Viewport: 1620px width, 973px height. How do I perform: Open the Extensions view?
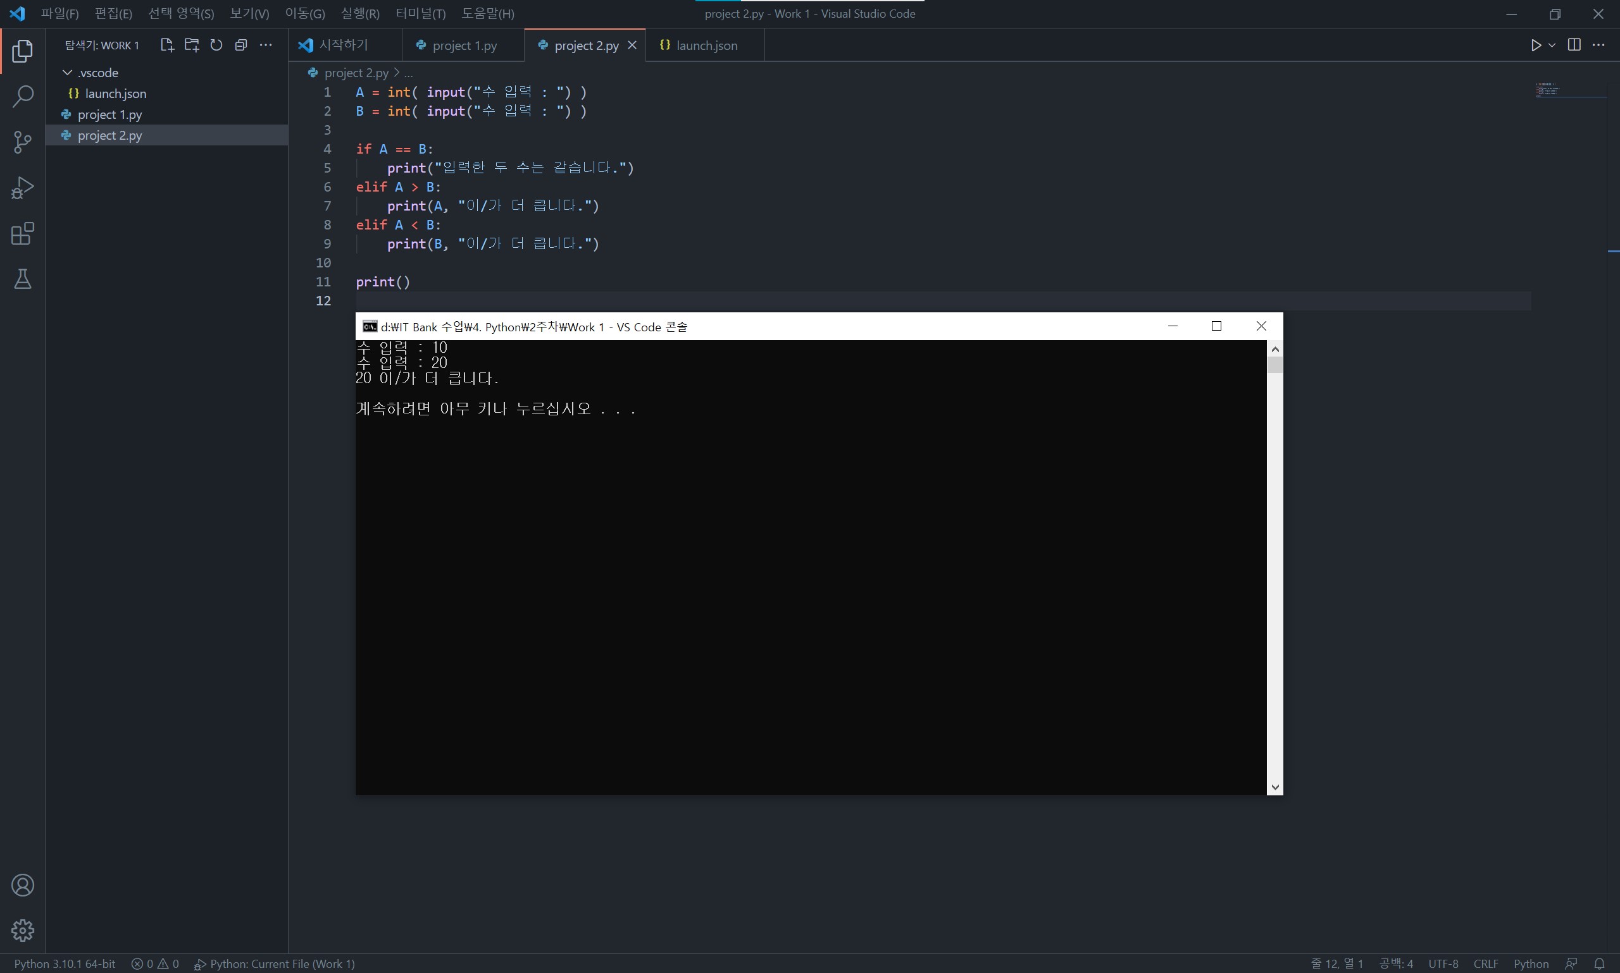[22, 233]
